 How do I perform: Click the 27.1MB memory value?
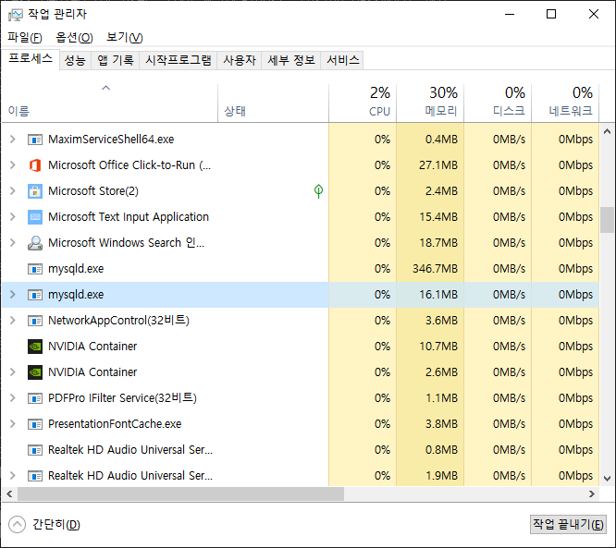[438, 165]
